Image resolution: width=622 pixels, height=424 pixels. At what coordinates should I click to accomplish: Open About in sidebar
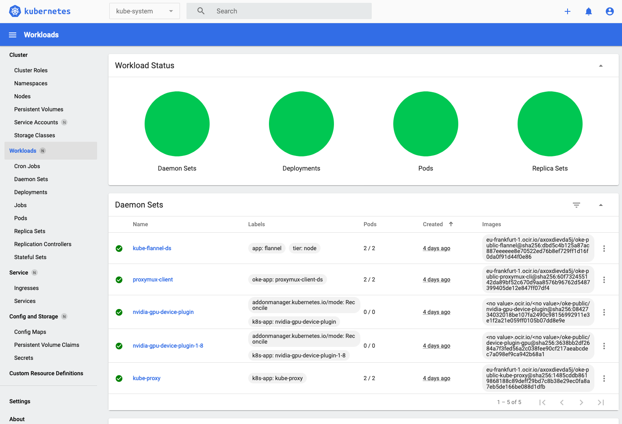tap(17, 419)
